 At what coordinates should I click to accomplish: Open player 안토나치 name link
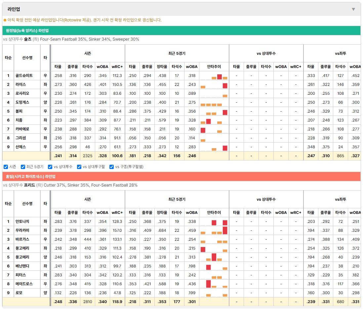22,222
